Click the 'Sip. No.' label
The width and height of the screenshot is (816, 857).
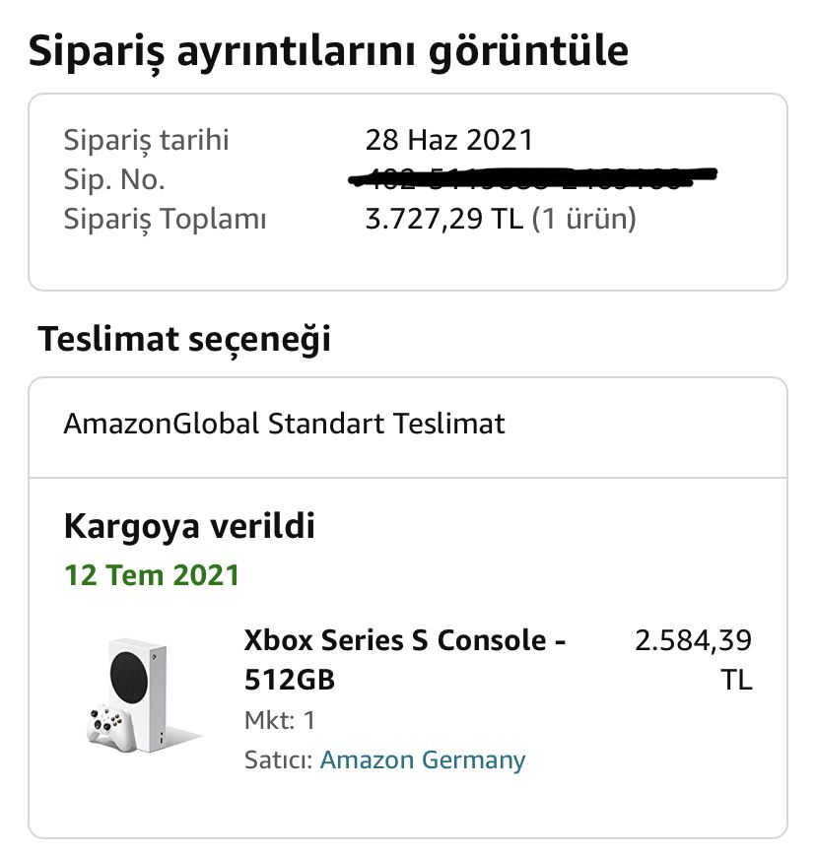[114, 178]
